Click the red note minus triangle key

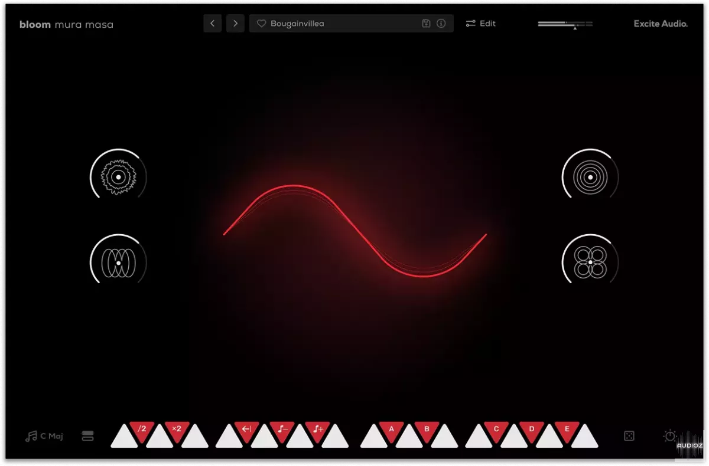click(x=282, y=429)
